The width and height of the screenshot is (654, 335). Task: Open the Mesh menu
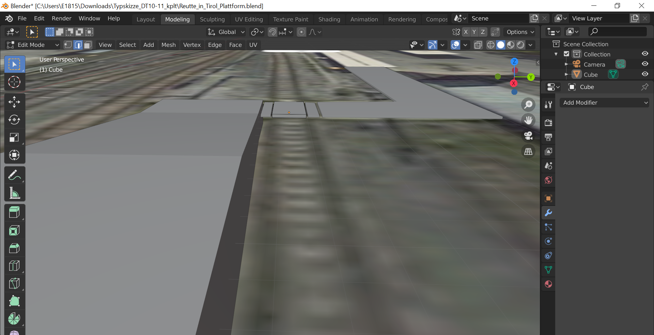click(168, 45)
